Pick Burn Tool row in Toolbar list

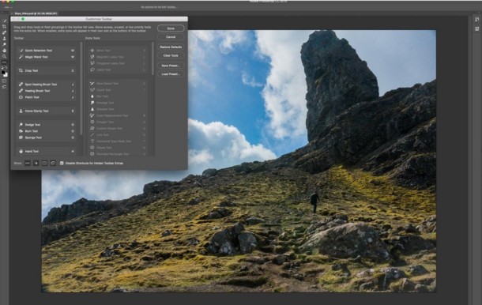click(x=47, y=131)
